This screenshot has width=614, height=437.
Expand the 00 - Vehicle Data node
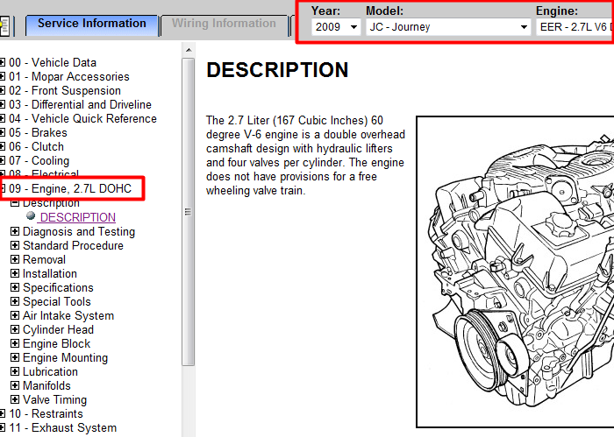coord(3,62)
